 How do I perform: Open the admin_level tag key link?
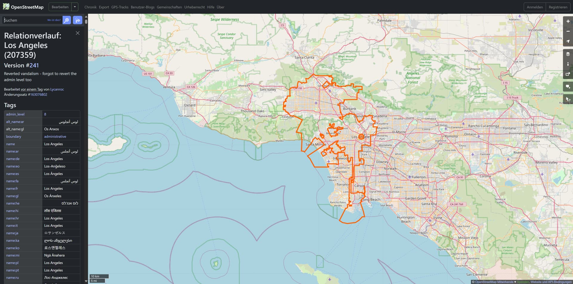[x=15, y=114]
